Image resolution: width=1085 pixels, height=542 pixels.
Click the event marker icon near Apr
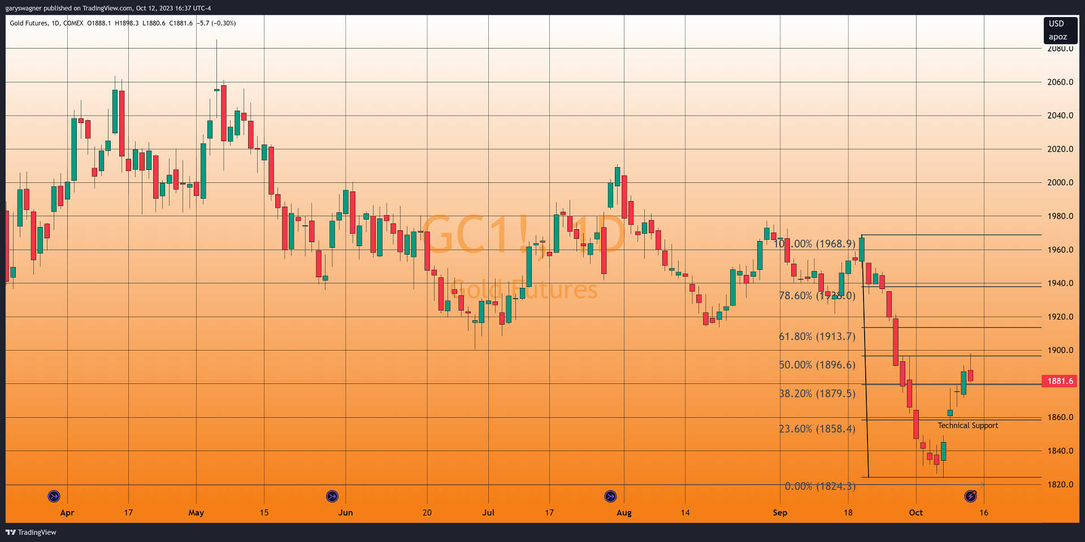pyautogui.click(x=54, y=496)
